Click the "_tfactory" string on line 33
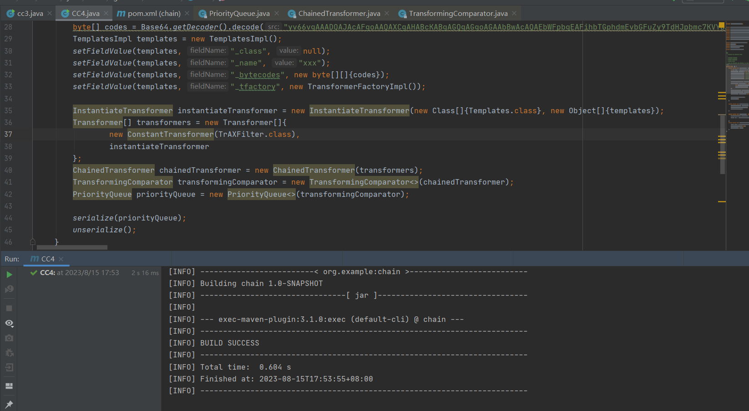This screenshot has width=749, height=411. [x=255, y=86]
